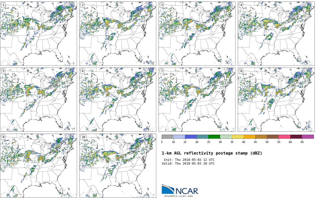
Task: Select the dark green 25-30 dBZ swatch
Action: click(x=214, y=137)
